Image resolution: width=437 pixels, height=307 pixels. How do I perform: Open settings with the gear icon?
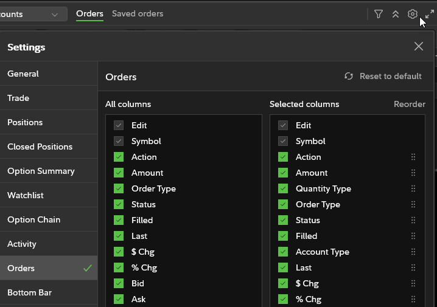pos(413,14)
